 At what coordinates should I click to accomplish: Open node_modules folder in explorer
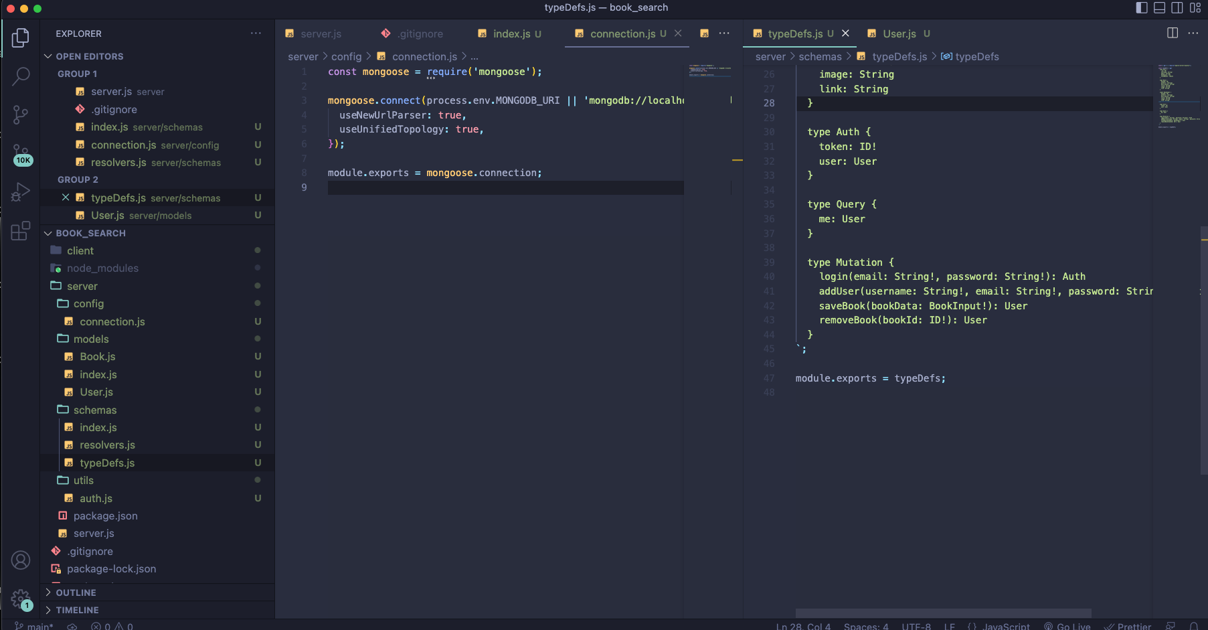tap(157, 268)
